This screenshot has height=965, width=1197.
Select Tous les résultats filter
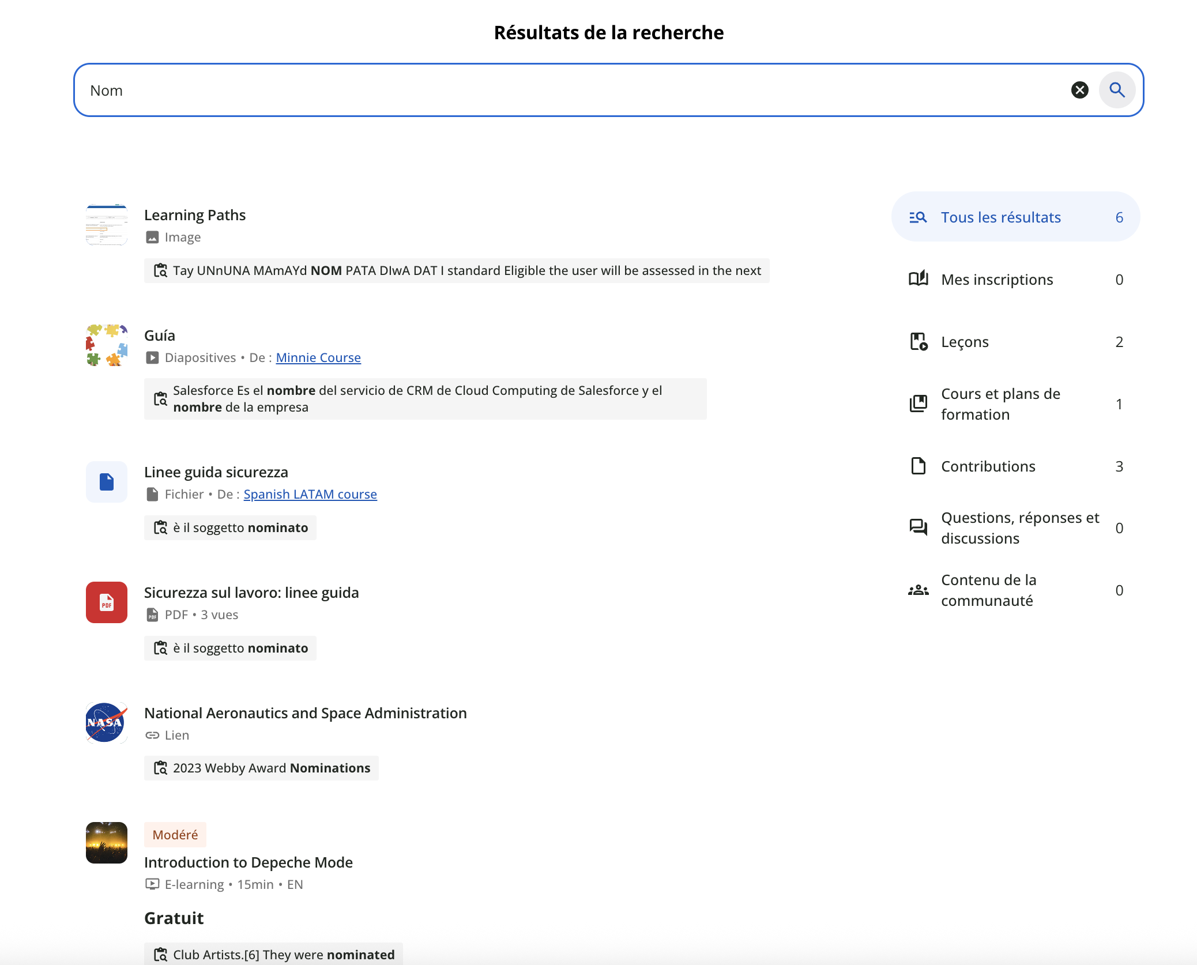point(1015,217)
